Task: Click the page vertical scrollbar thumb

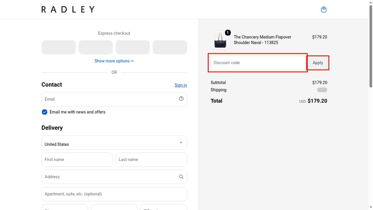Action: click(x=371, y=46)
